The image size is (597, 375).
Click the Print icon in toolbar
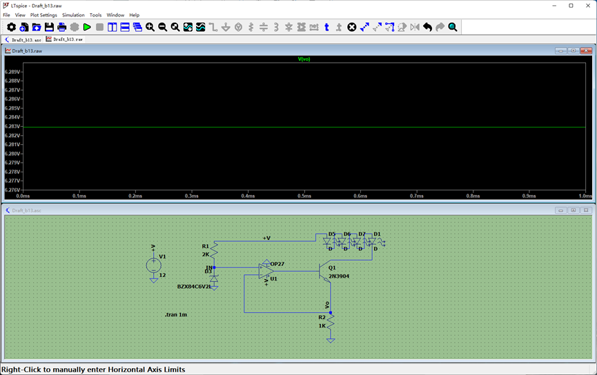point(61,27)
